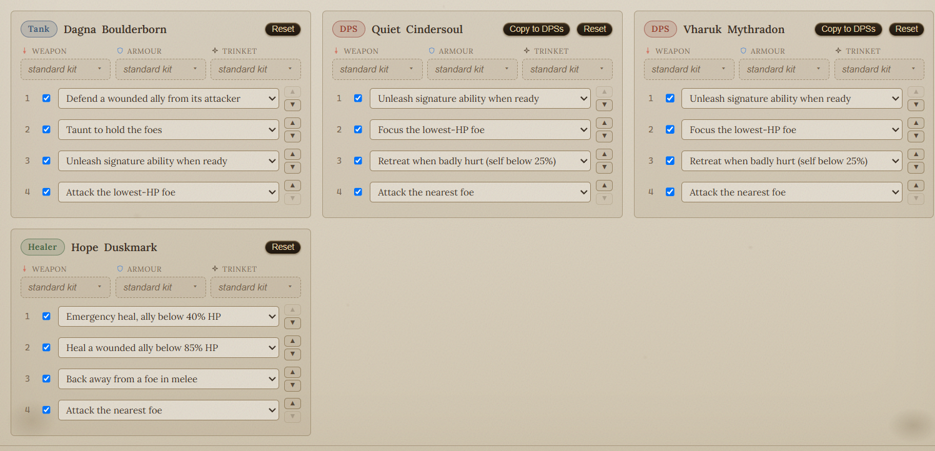935x451 pixels.
Task: Open Vharuk's trinket kit dropdown
Action: pyautogui.click(x=879, y=69)
